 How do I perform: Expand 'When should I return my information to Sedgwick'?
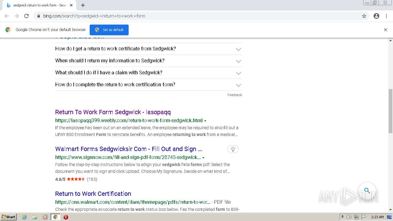(x=148, y=61)
